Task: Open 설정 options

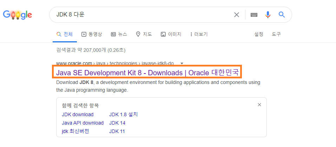Action: tap(259, 34)
